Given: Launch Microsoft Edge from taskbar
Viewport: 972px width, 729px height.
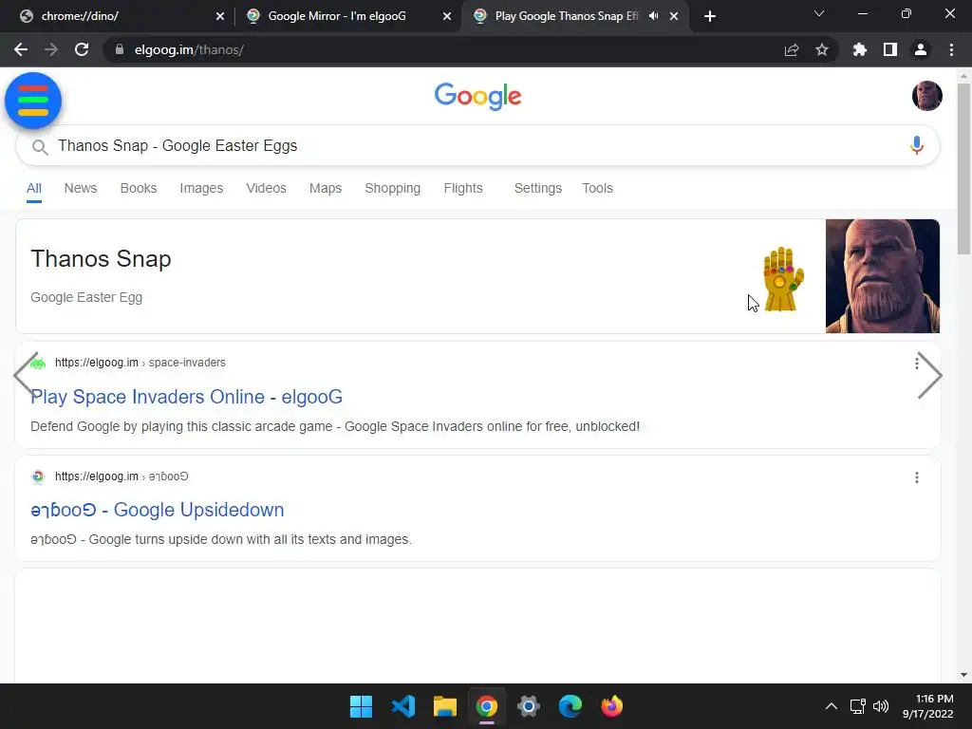Looking at the screenshot, I should click(x=570, y=706).
